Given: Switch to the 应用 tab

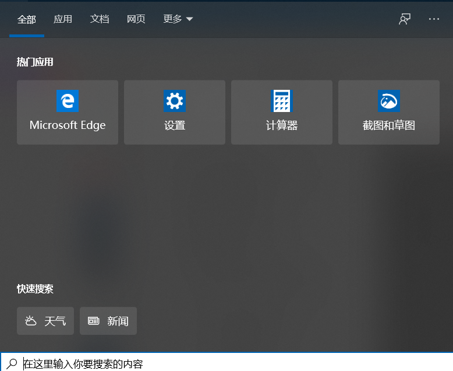Looking at the screenshot, I should point(63,19).
